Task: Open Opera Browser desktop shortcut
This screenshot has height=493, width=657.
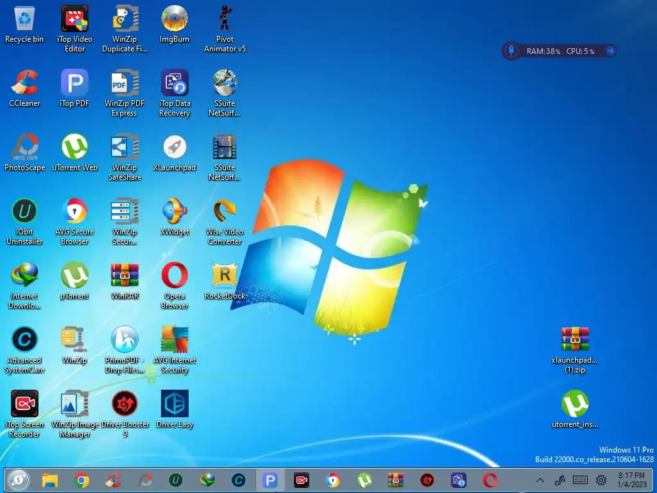Action: click(x=175, y=286)
